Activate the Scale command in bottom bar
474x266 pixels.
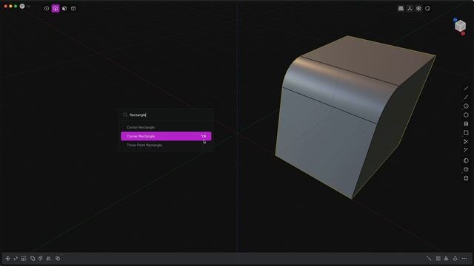tap(24, 259)
